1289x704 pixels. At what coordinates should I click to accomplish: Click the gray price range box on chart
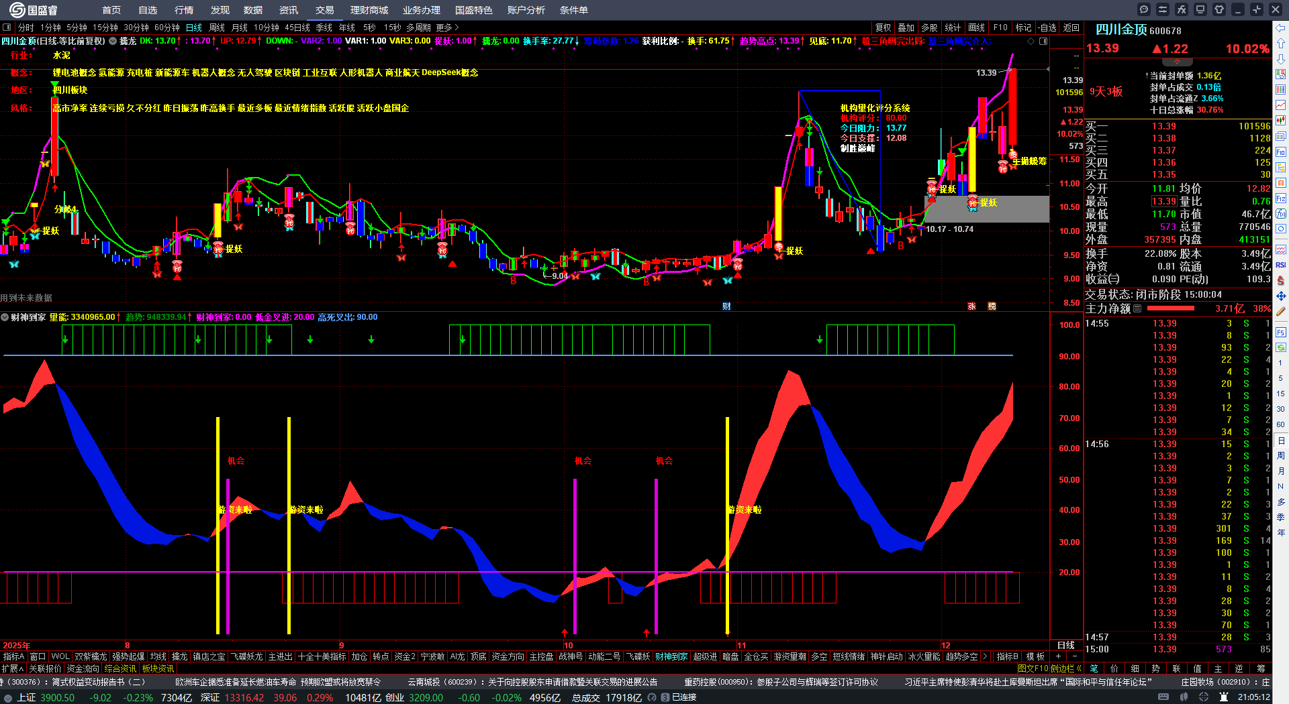coord(986,209)
